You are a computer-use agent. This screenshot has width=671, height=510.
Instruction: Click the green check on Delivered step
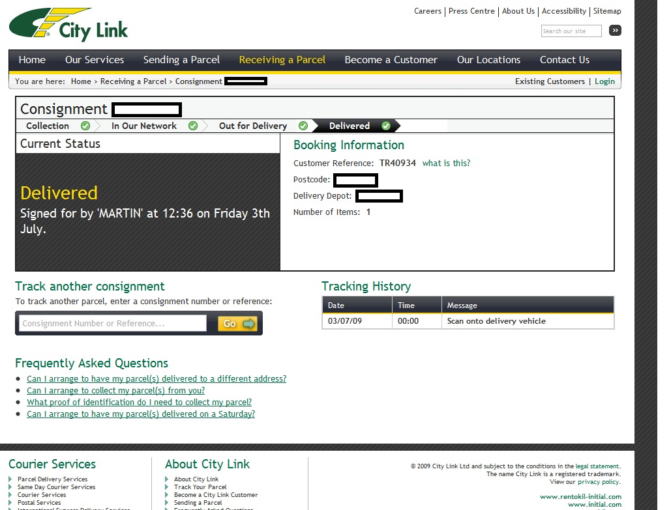pyautogui.click(x=386, y=126)
